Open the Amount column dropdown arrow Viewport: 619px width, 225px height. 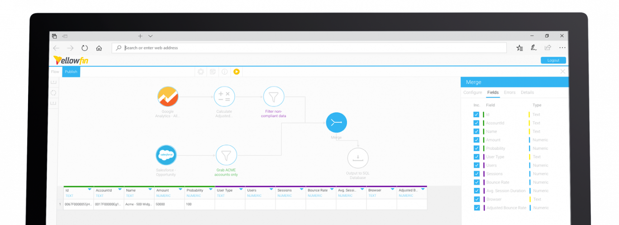point(180,189)
